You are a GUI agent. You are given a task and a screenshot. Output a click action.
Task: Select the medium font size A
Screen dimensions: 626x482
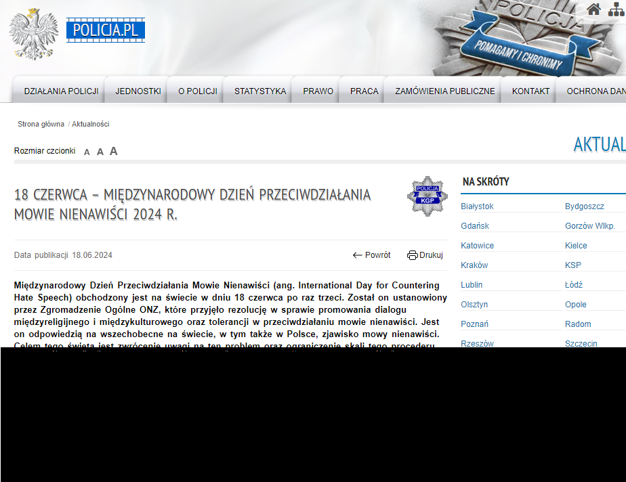(100, 152)
